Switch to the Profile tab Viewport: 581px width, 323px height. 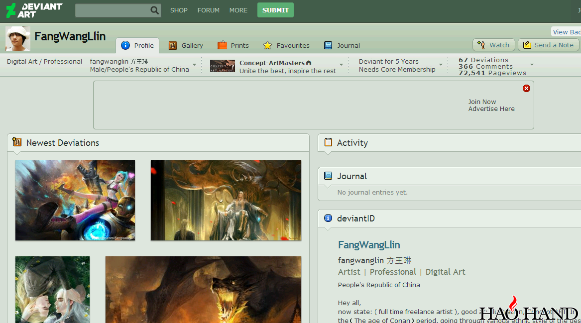click(137, 46)
